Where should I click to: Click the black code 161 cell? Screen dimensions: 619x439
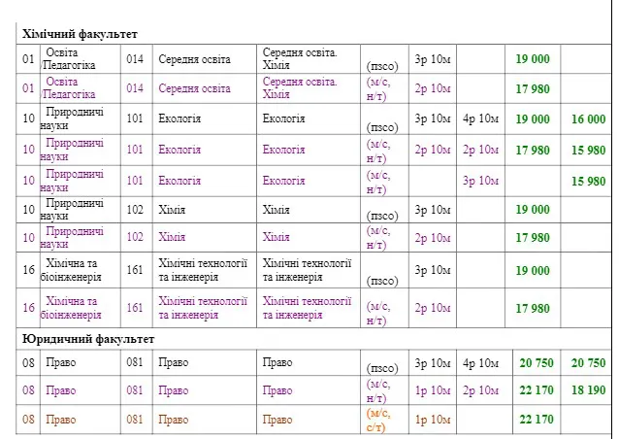(135, 270)
